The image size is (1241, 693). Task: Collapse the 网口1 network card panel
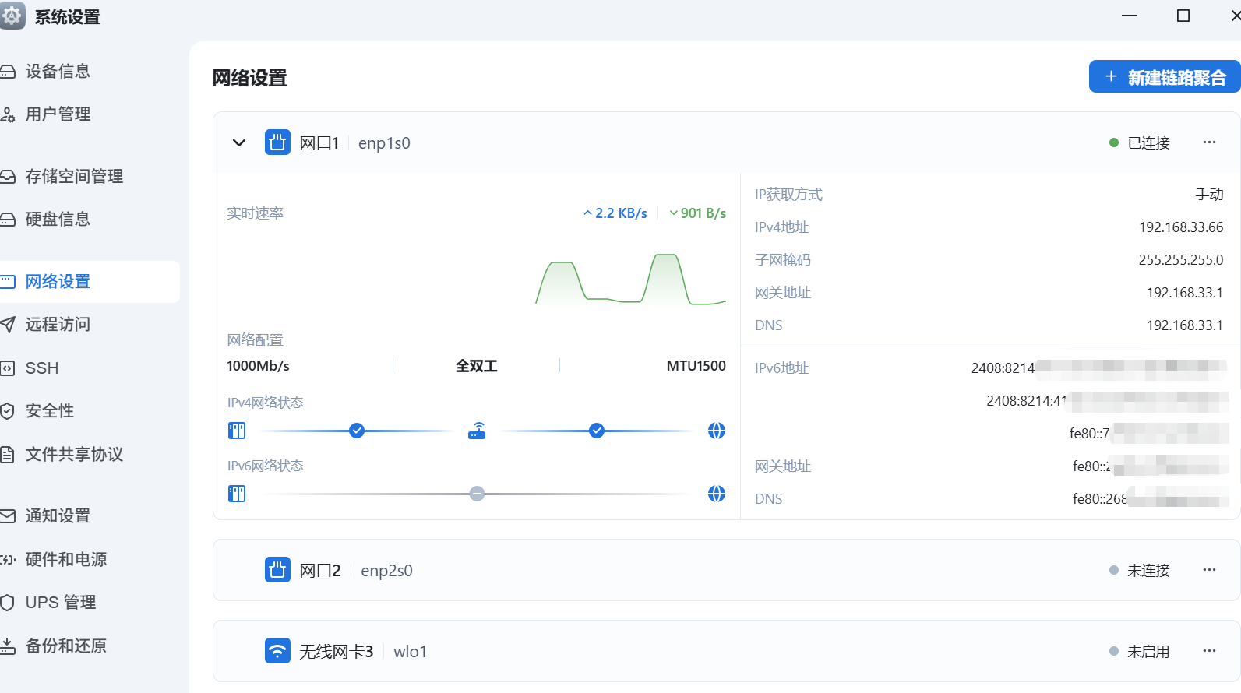point(239,142)
